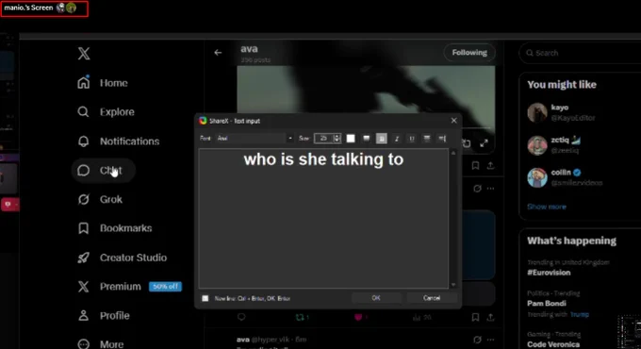Viewport: 641px width, 349px height.
Task: Click kayo's profile avatar
Action: pos(536,112)
